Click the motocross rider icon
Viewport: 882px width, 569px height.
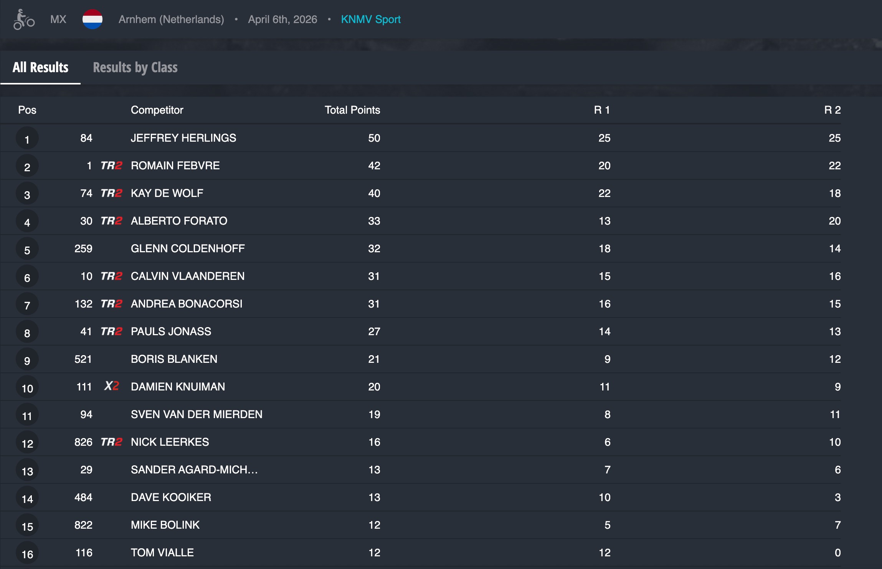(24, 20)
